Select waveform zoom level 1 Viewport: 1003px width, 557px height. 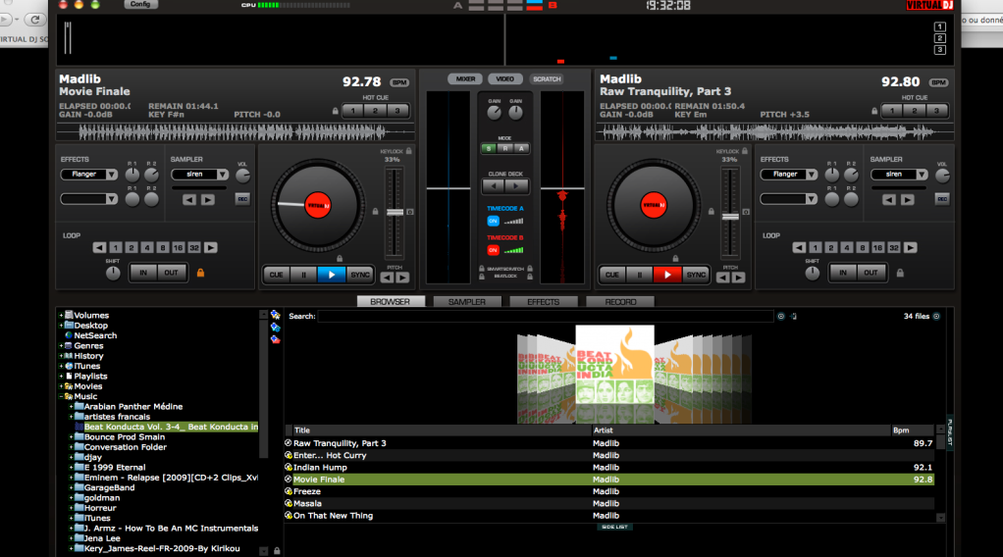click(x=939, y=26)
